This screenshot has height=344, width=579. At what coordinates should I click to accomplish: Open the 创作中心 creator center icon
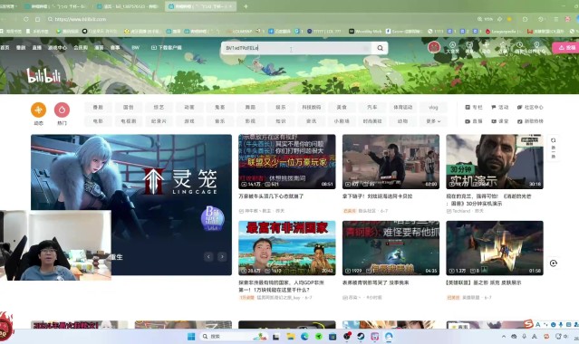(x=536, y=48)
